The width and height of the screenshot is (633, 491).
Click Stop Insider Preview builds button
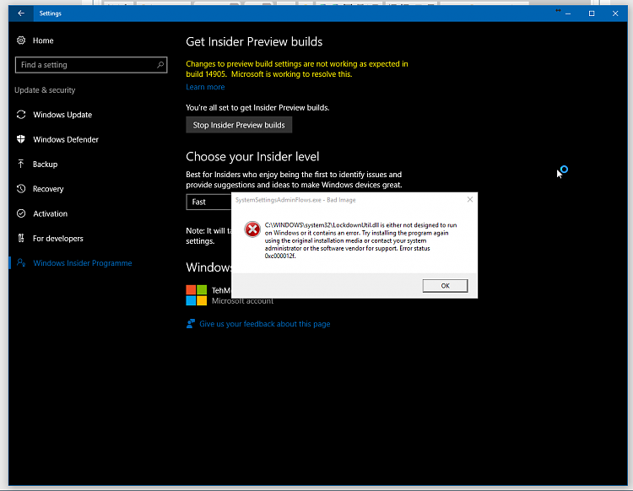point(239,125)
